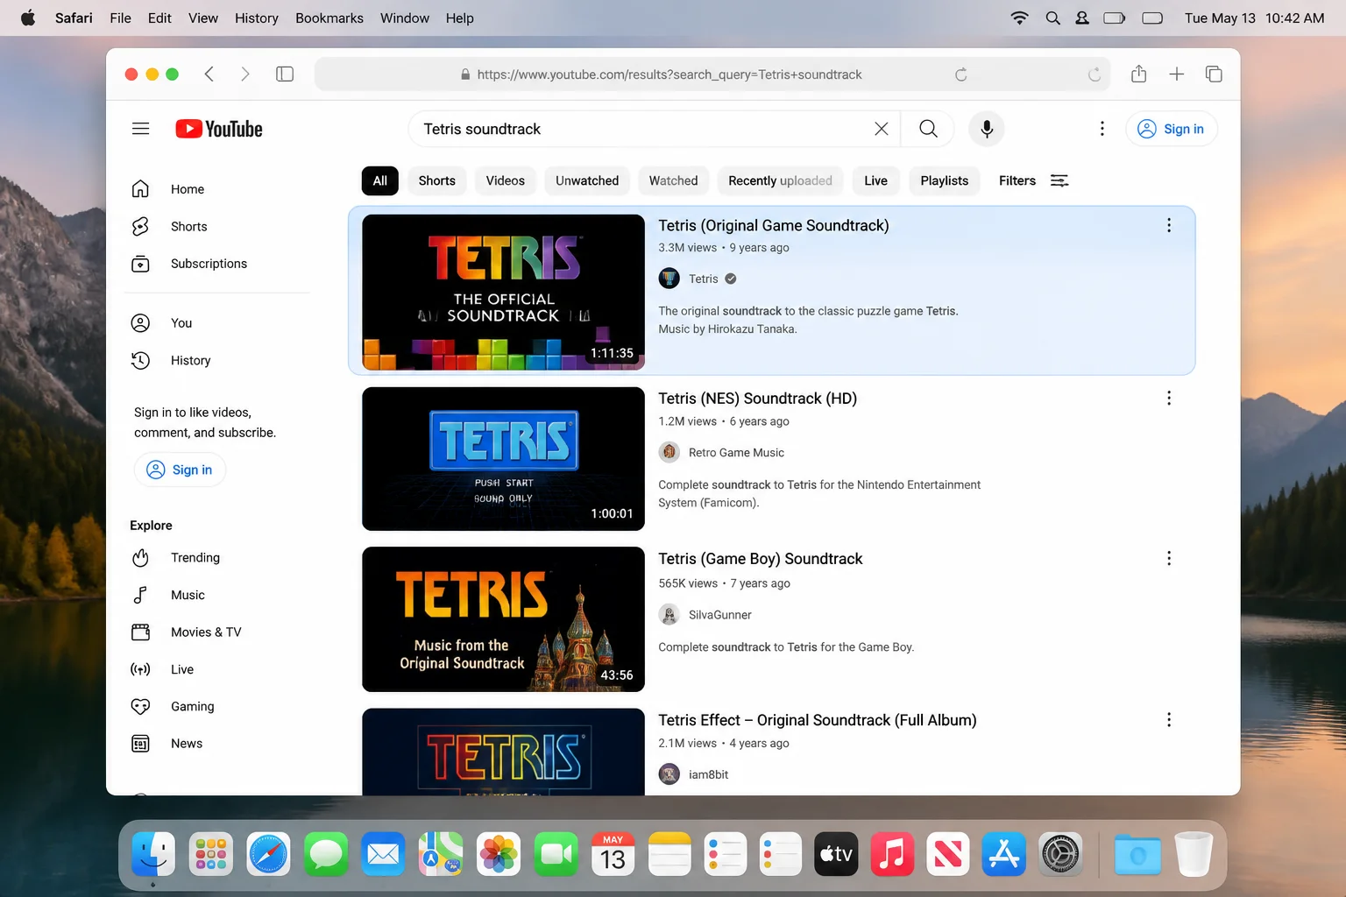Click the magnifying glass search button

pyautogui.click(x=928, y=129)
